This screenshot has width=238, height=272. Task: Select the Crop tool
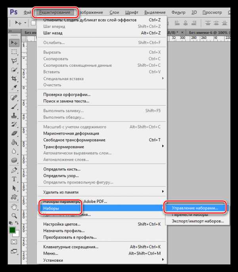pyautogui.click(x=14, y=79)
